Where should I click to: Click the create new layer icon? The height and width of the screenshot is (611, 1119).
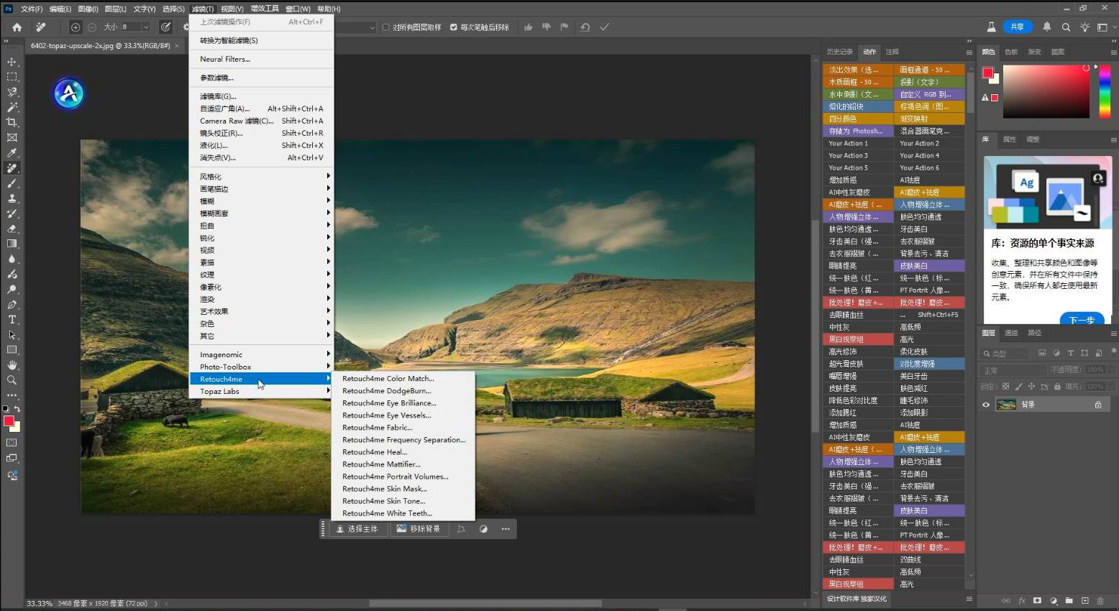pyautogui.click(x=1084, y=600)
